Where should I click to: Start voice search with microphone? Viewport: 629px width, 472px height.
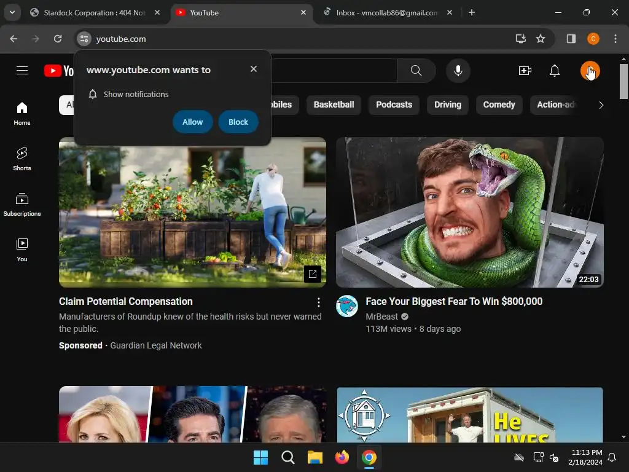pos(458,71)
